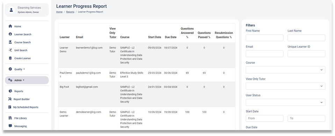Click the 25/03/2024 start date cell
The image size is (335, 136).
coord(155,73)
